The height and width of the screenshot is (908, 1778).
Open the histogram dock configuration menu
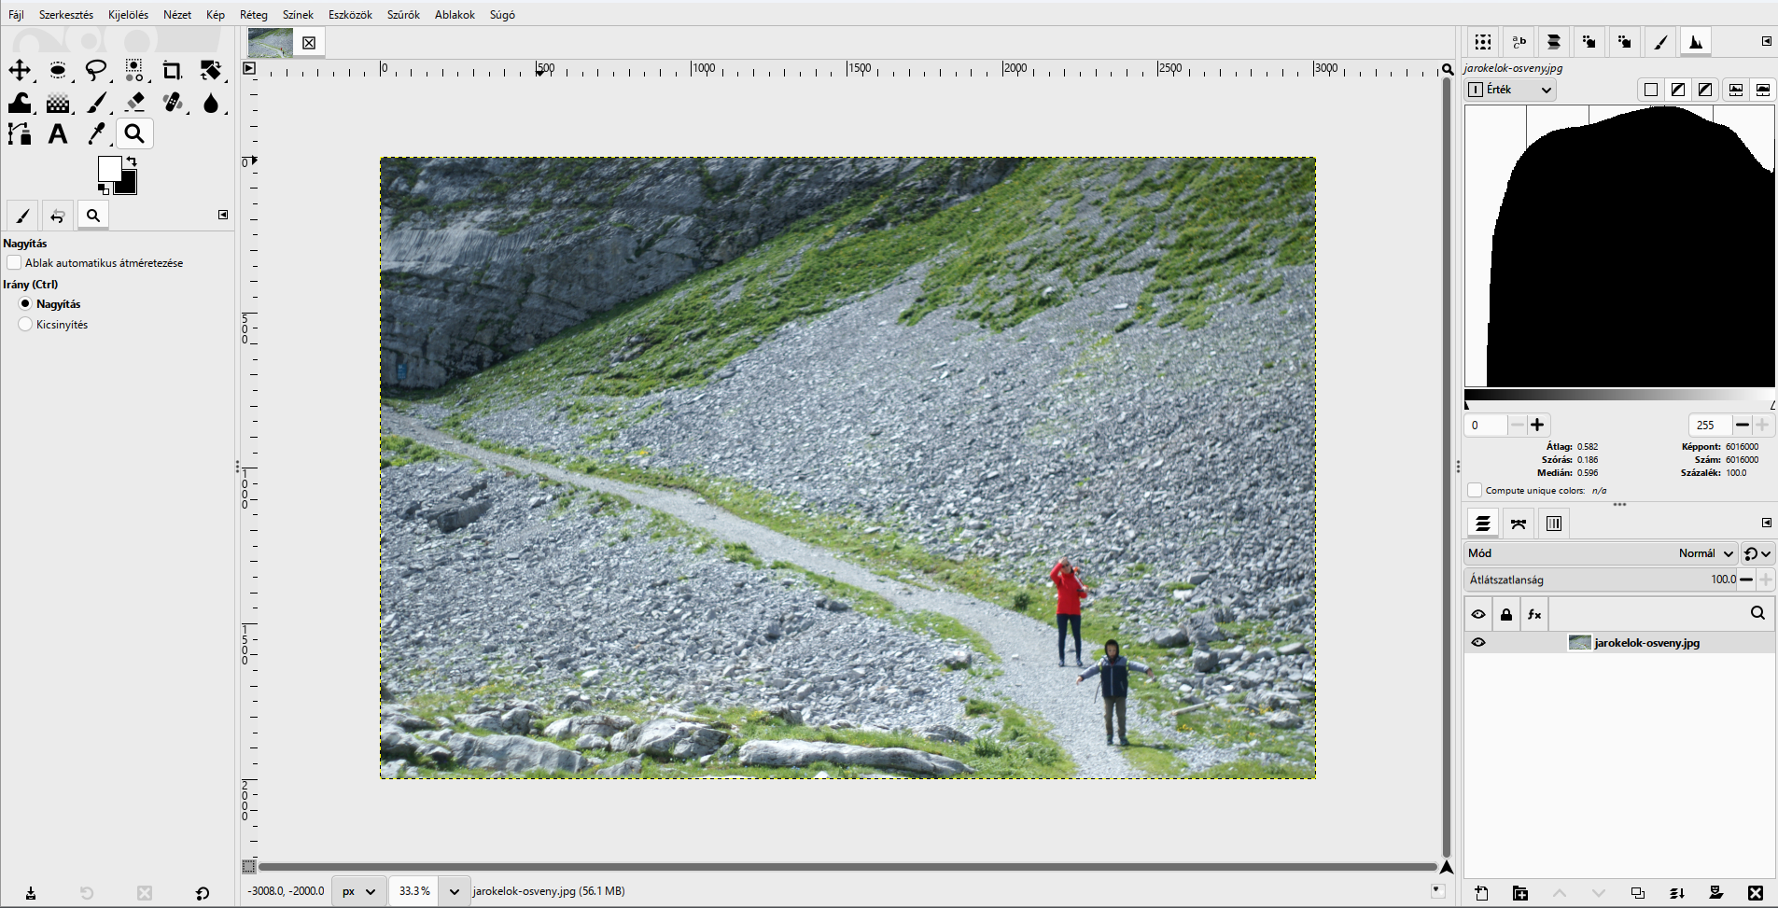click(x=1766, y=41)
